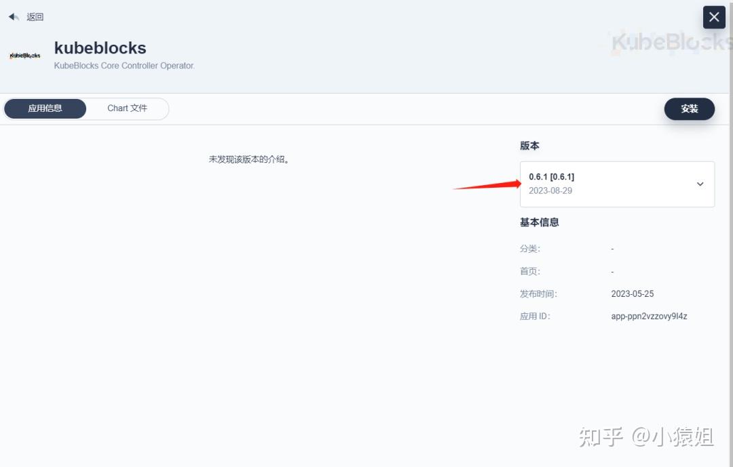
Task: Click the 发布时间 value 2023-05-25
Action: [633, 293]
